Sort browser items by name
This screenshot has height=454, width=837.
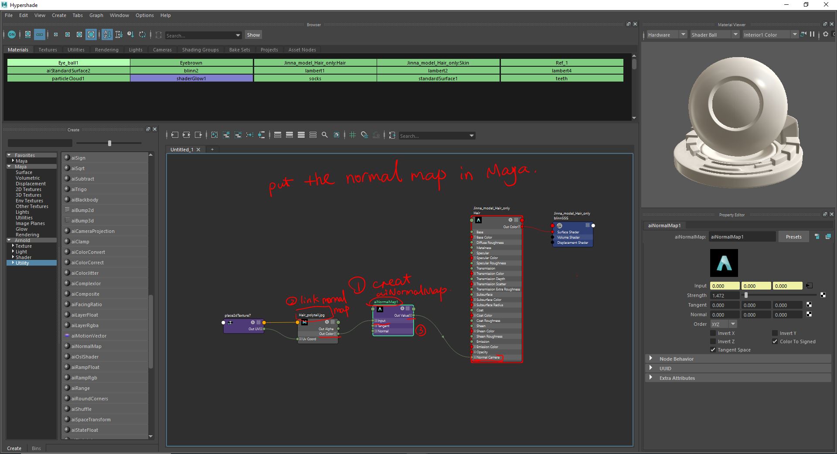(107, 34)
